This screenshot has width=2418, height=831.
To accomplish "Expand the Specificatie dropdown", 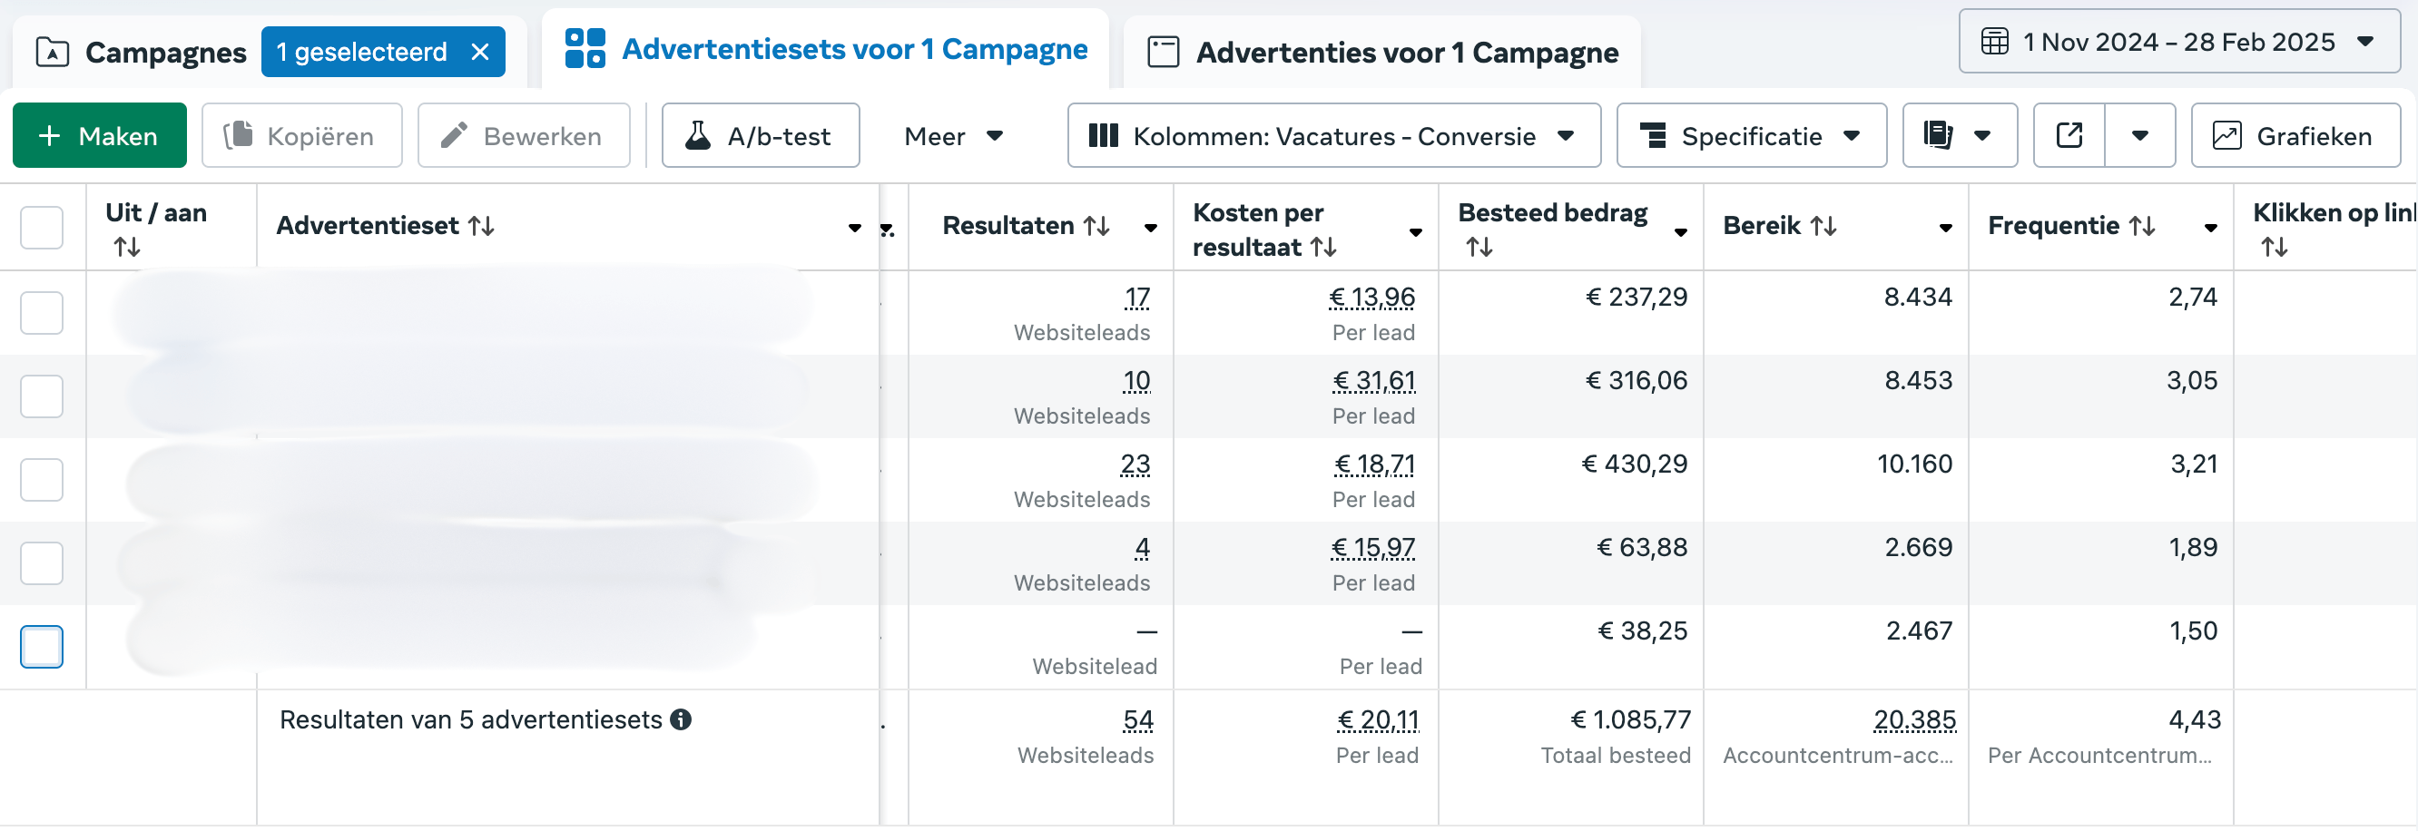I will pyautogui.click(x=1751, y=136).
